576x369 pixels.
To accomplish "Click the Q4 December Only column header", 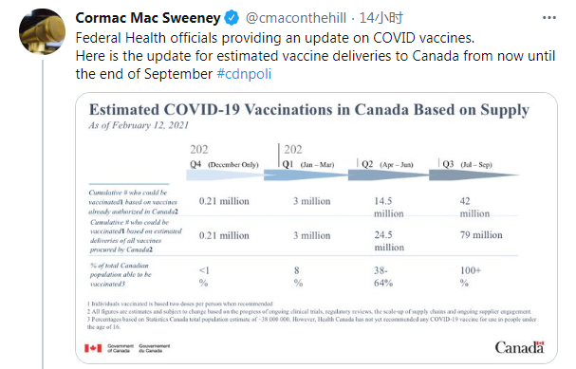I will [224, 164].
